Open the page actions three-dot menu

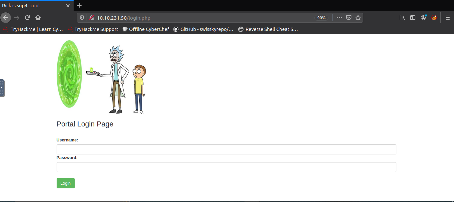click(x=339, y=18)
